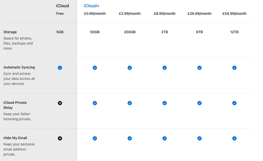This screenshot has width=263, height=161.
Task: Click the Automatic Syncing checkmark under £8.99/month
Action: click(165, 68)
